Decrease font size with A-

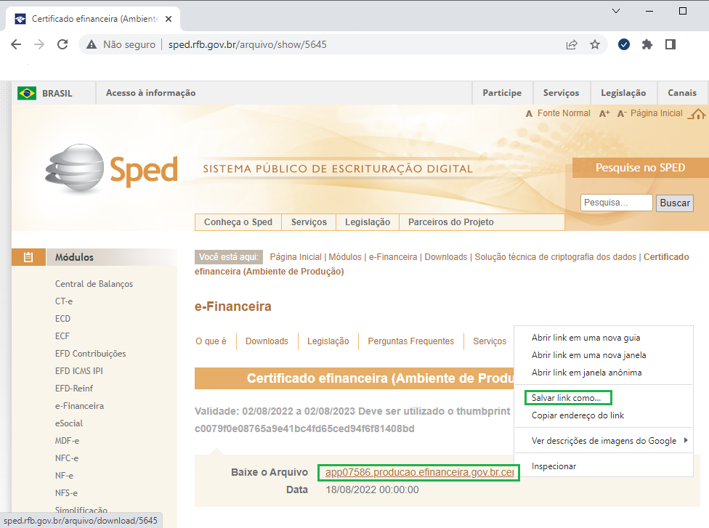click(622, 113)
